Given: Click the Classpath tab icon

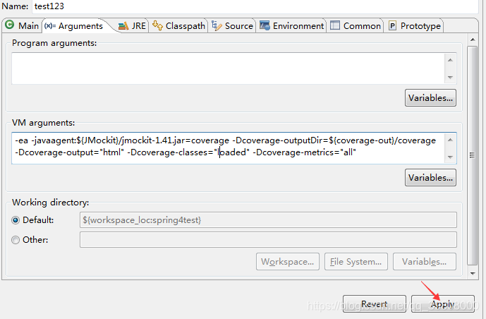Looking at the screenshot, I should coord(157,25).
